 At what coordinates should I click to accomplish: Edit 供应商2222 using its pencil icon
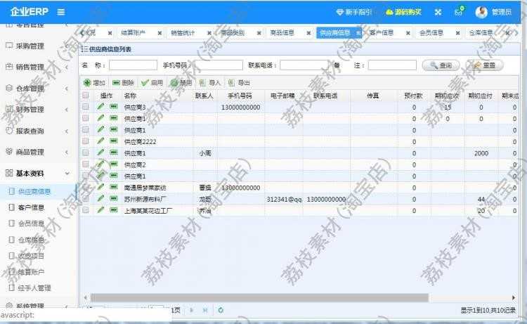click(100, 141)
